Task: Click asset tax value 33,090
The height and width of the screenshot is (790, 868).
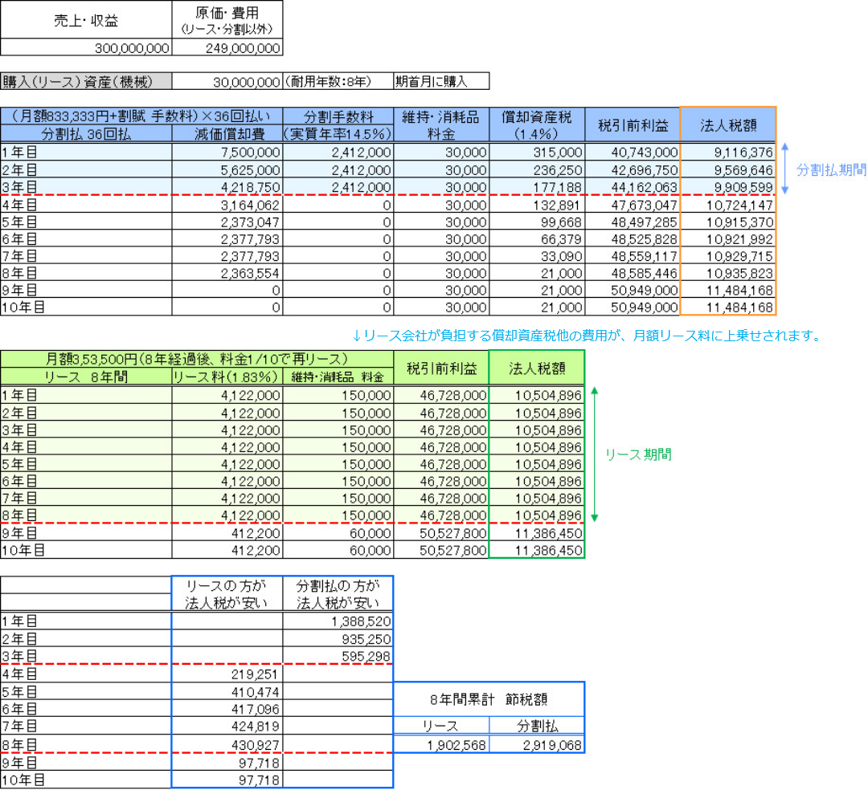Action: click(x=537, y=256)
